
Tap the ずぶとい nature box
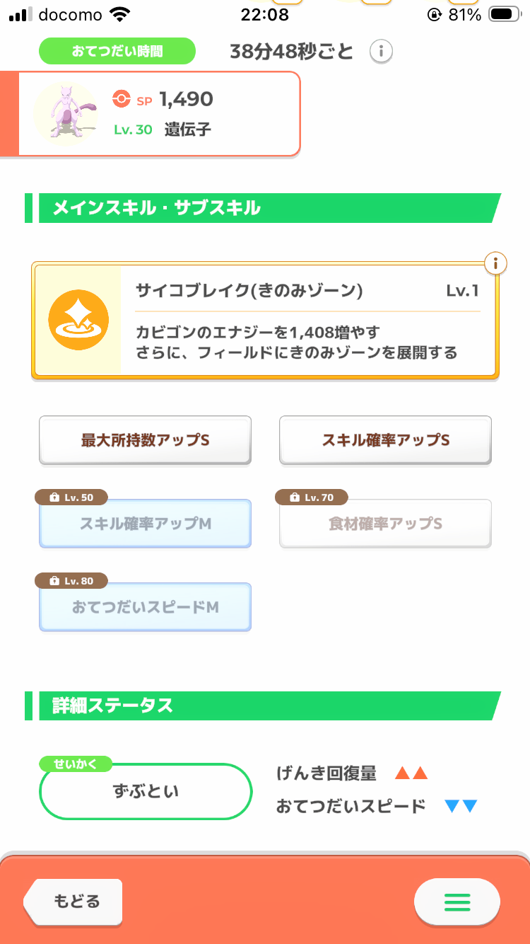point(146,791)
